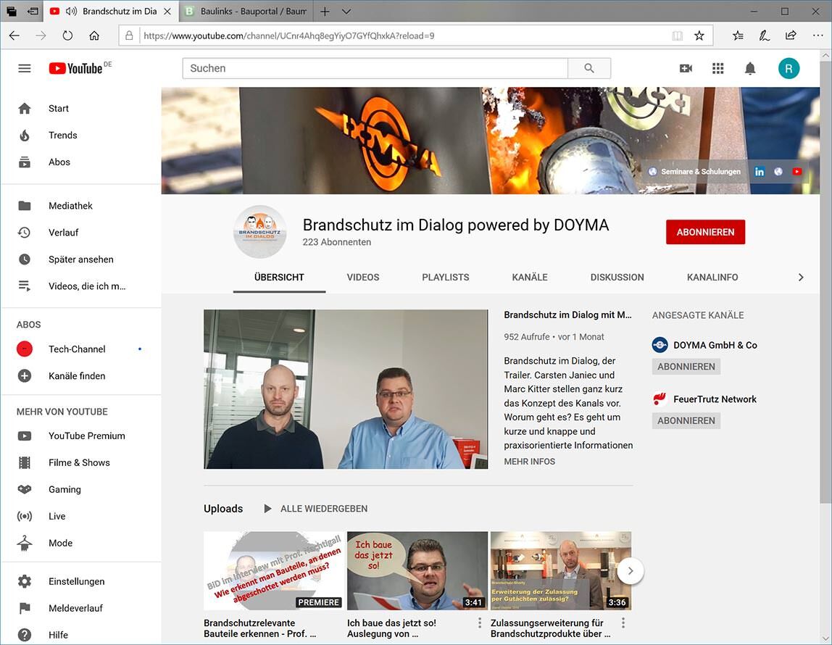Switch to the KANÄLE tab
The image size is (832, 645).
tap(530, 277)
